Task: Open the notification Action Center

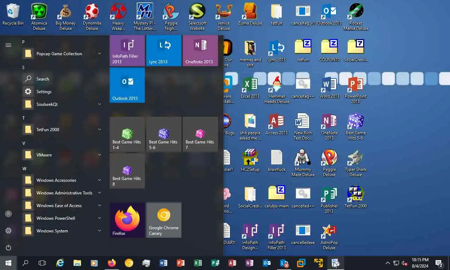Action: pos(439,263)
